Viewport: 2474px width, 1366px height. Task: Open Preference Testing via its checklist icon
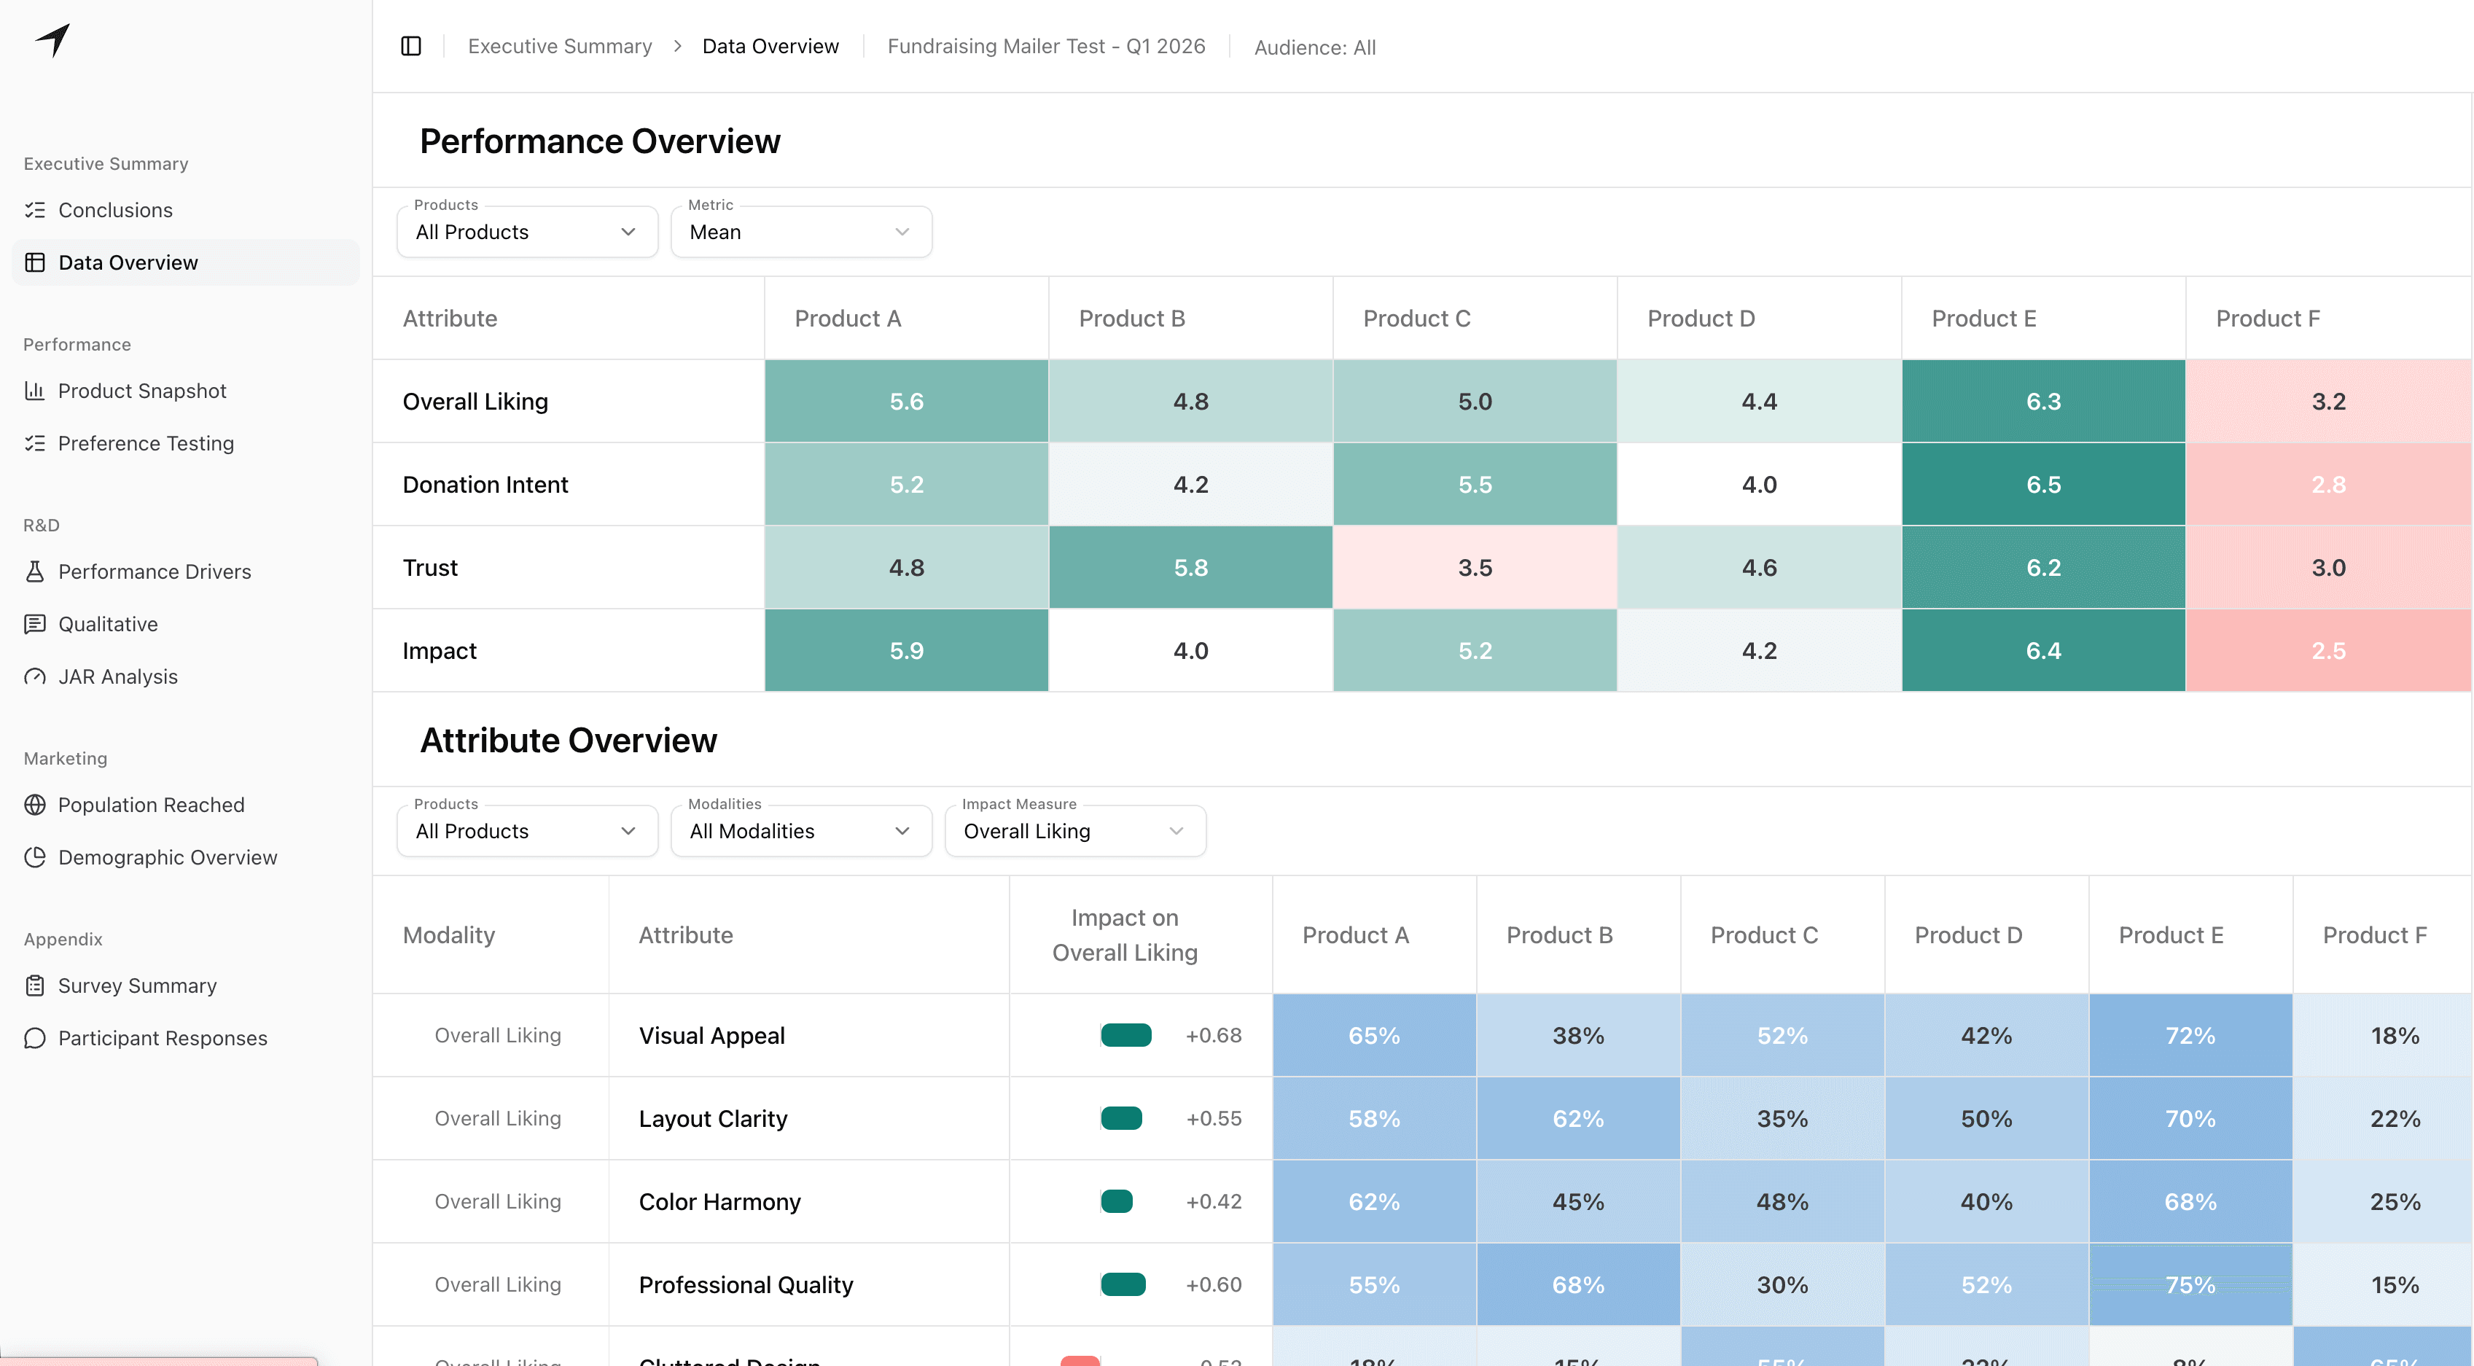(x=36, y=443)
